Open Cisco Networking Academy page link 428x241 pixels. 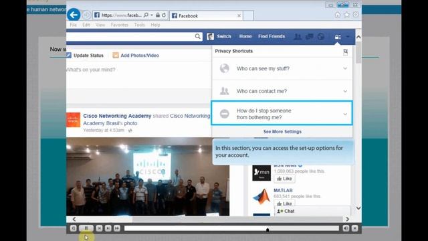117,116
